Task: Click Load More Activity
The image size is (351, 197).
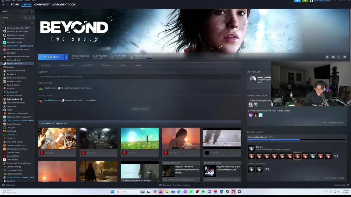Action: pyautogui.click(x=140, y=109)
